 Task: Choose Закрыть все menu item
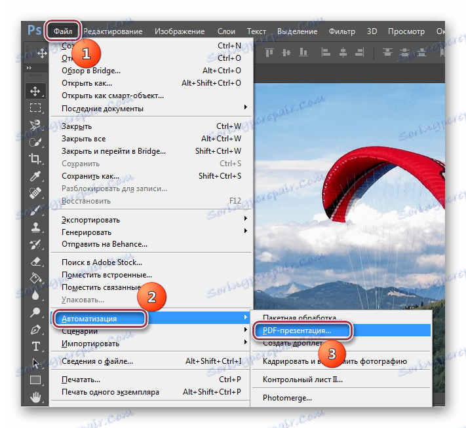click(x=151, y=139)
